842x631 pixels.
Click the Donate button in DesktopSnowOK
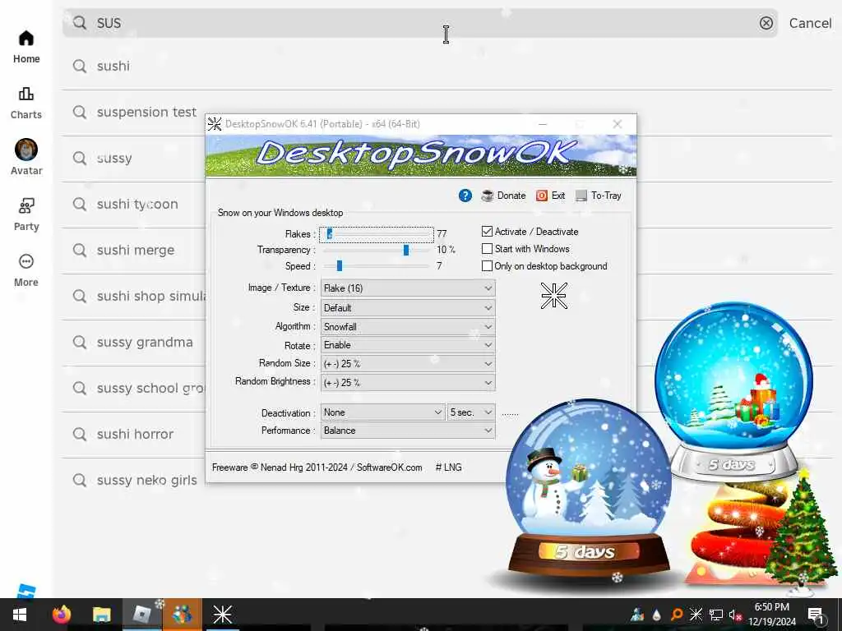pyautogui.click(x=504, y=196)
